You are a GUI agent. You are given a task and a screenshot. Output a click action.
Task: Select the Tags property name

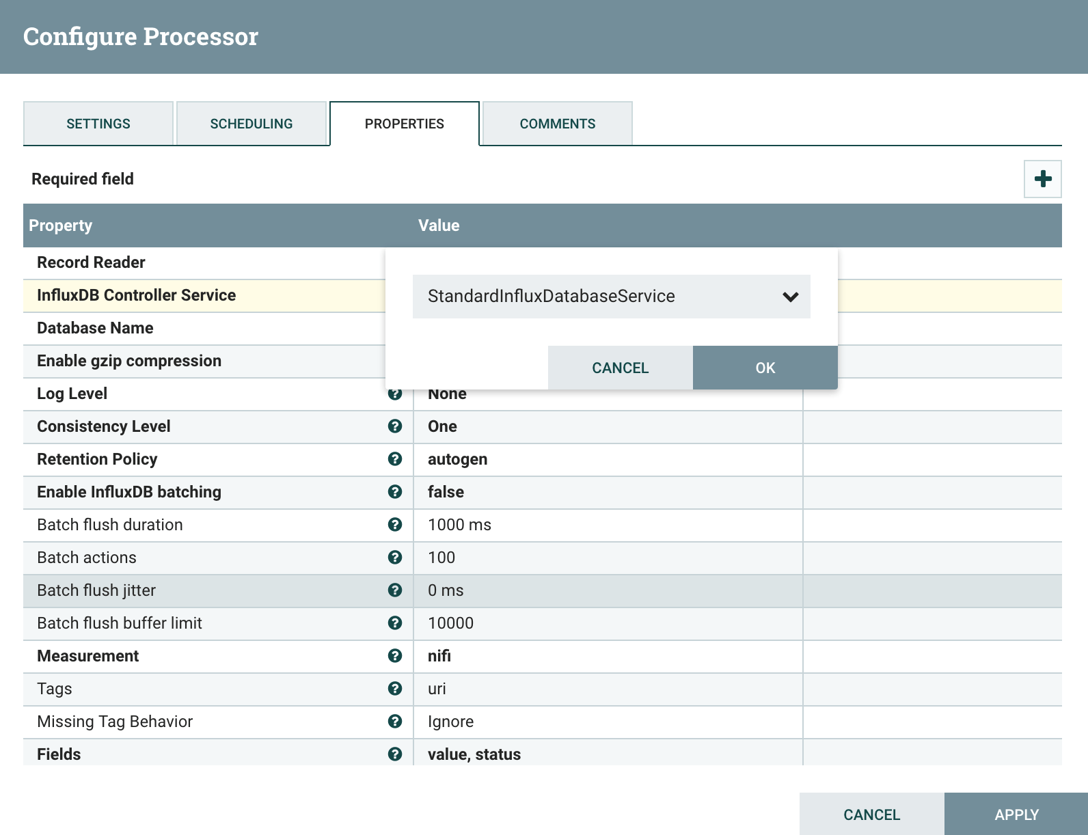55,689
